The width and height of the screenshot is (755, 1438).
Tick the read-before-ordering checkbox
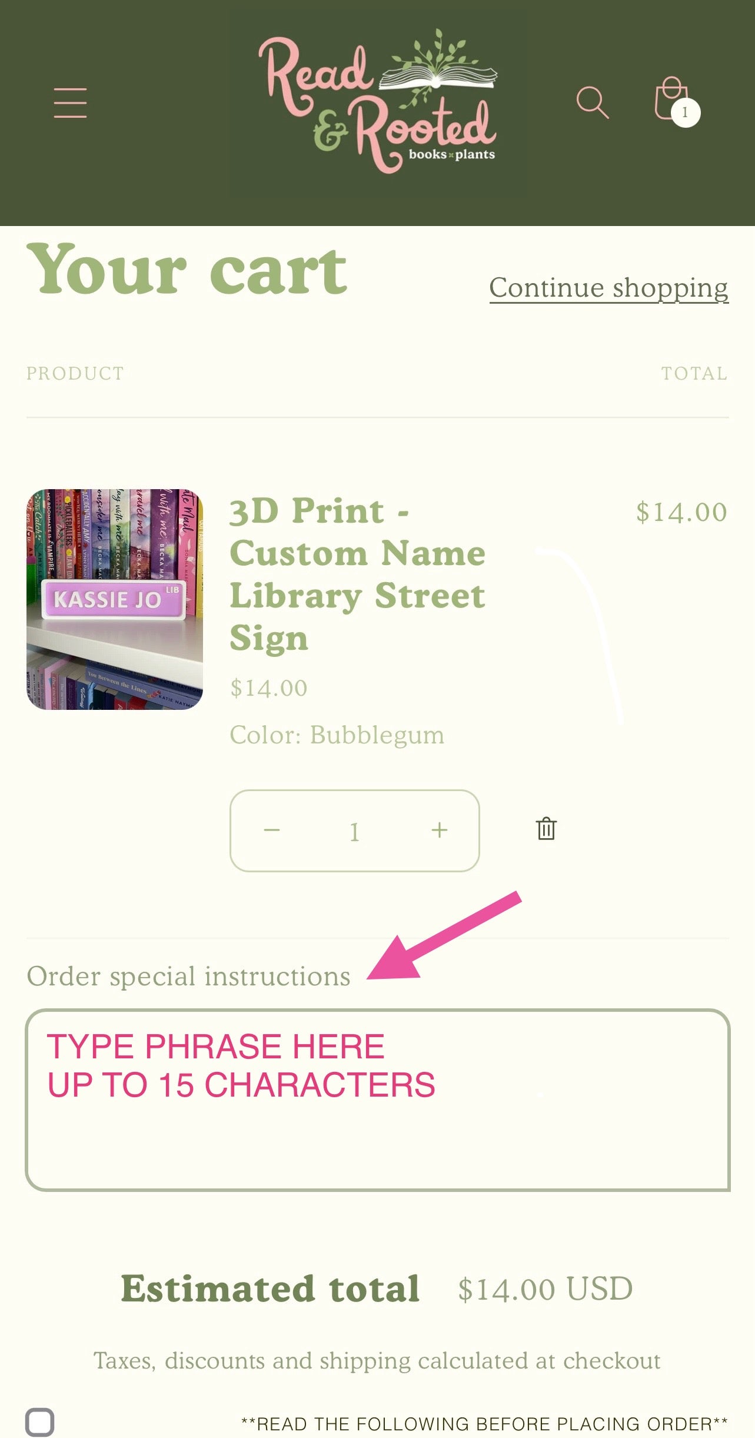click(x=39, y=1422)
